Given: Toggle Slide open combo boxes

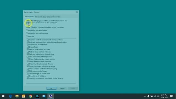Looking at the screenshot, I should coord(28,71).
